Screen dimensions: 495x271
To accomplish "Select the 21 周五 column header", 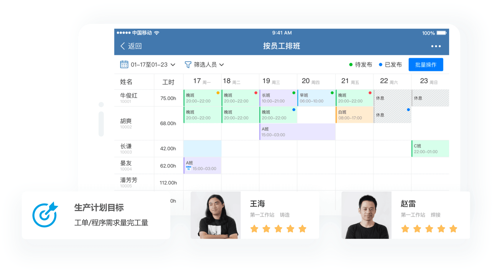I will [x=350, y=81].
